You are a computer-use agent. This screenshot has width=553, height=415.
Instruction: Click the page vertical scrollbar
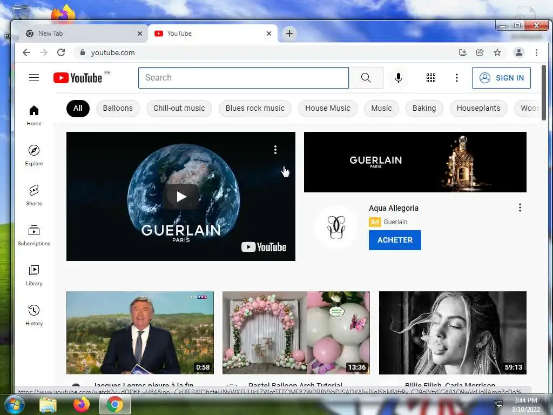click(x=544, y=92)
